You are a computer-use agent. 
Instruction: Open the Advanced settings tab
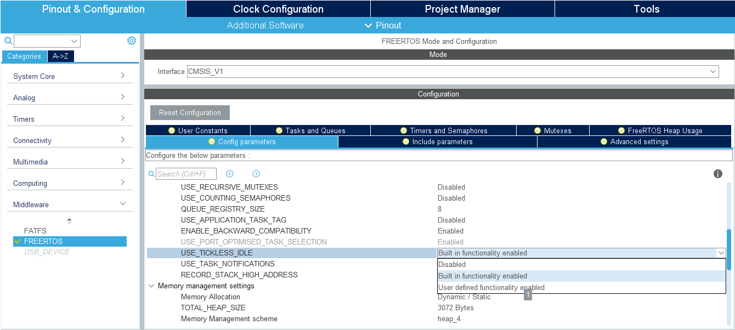click(635, 141)
